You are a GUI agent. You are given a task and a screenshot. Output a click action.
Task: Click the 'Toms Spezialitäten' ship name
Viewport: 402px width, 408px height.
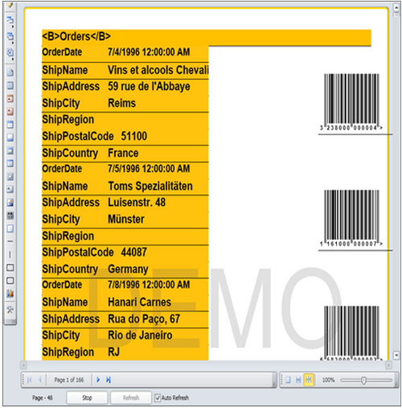pyautogui.click(x=150, y=186)
